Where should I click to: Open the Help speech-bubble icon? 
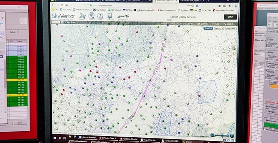(100, 16)
